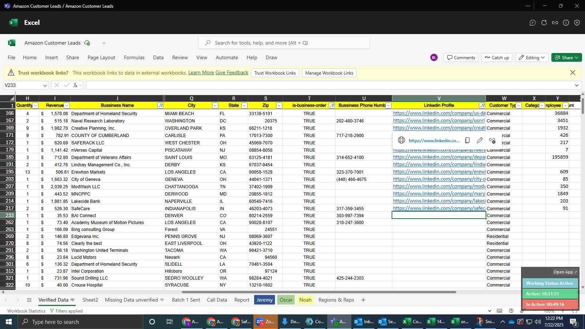Click the Give Feedback link
Viewport: 585px width, 329px height.
[232, 72]
